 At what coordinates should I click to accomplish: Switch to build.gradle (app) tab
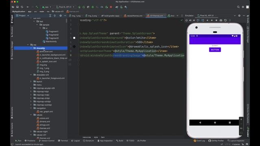pos(110,16)
